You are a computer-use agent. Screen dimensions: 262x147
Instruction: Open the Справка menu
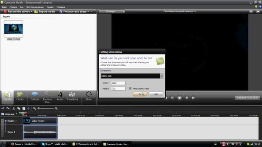click(61, 7)
